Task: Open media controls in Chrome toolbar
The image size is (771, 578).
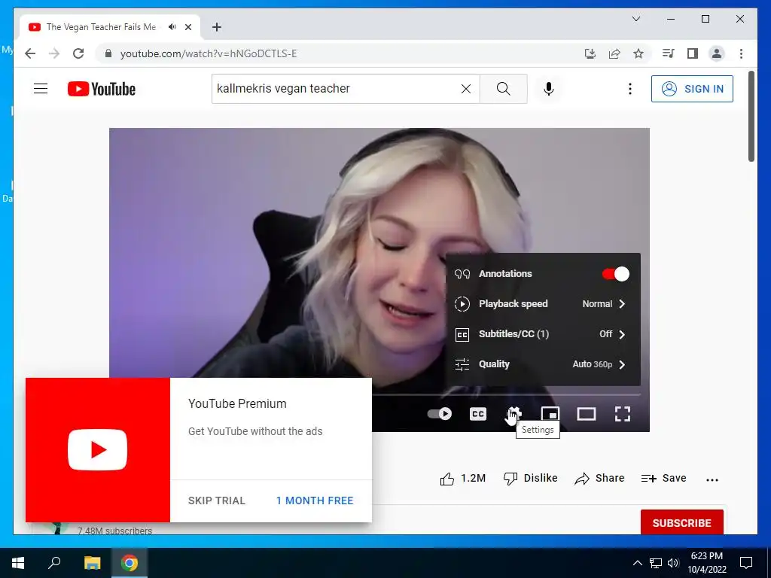Action: click(x=669, y=53)
